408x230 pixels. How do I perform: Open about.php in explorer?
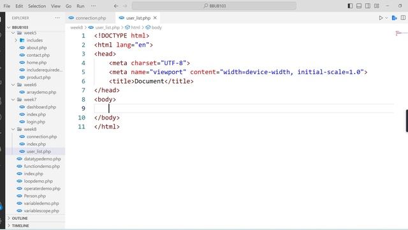[x=37, y=48]
